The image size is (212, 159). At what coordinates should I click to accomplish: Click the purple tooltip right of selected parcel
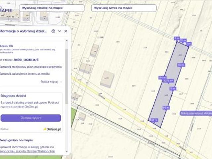pos(196,113)
